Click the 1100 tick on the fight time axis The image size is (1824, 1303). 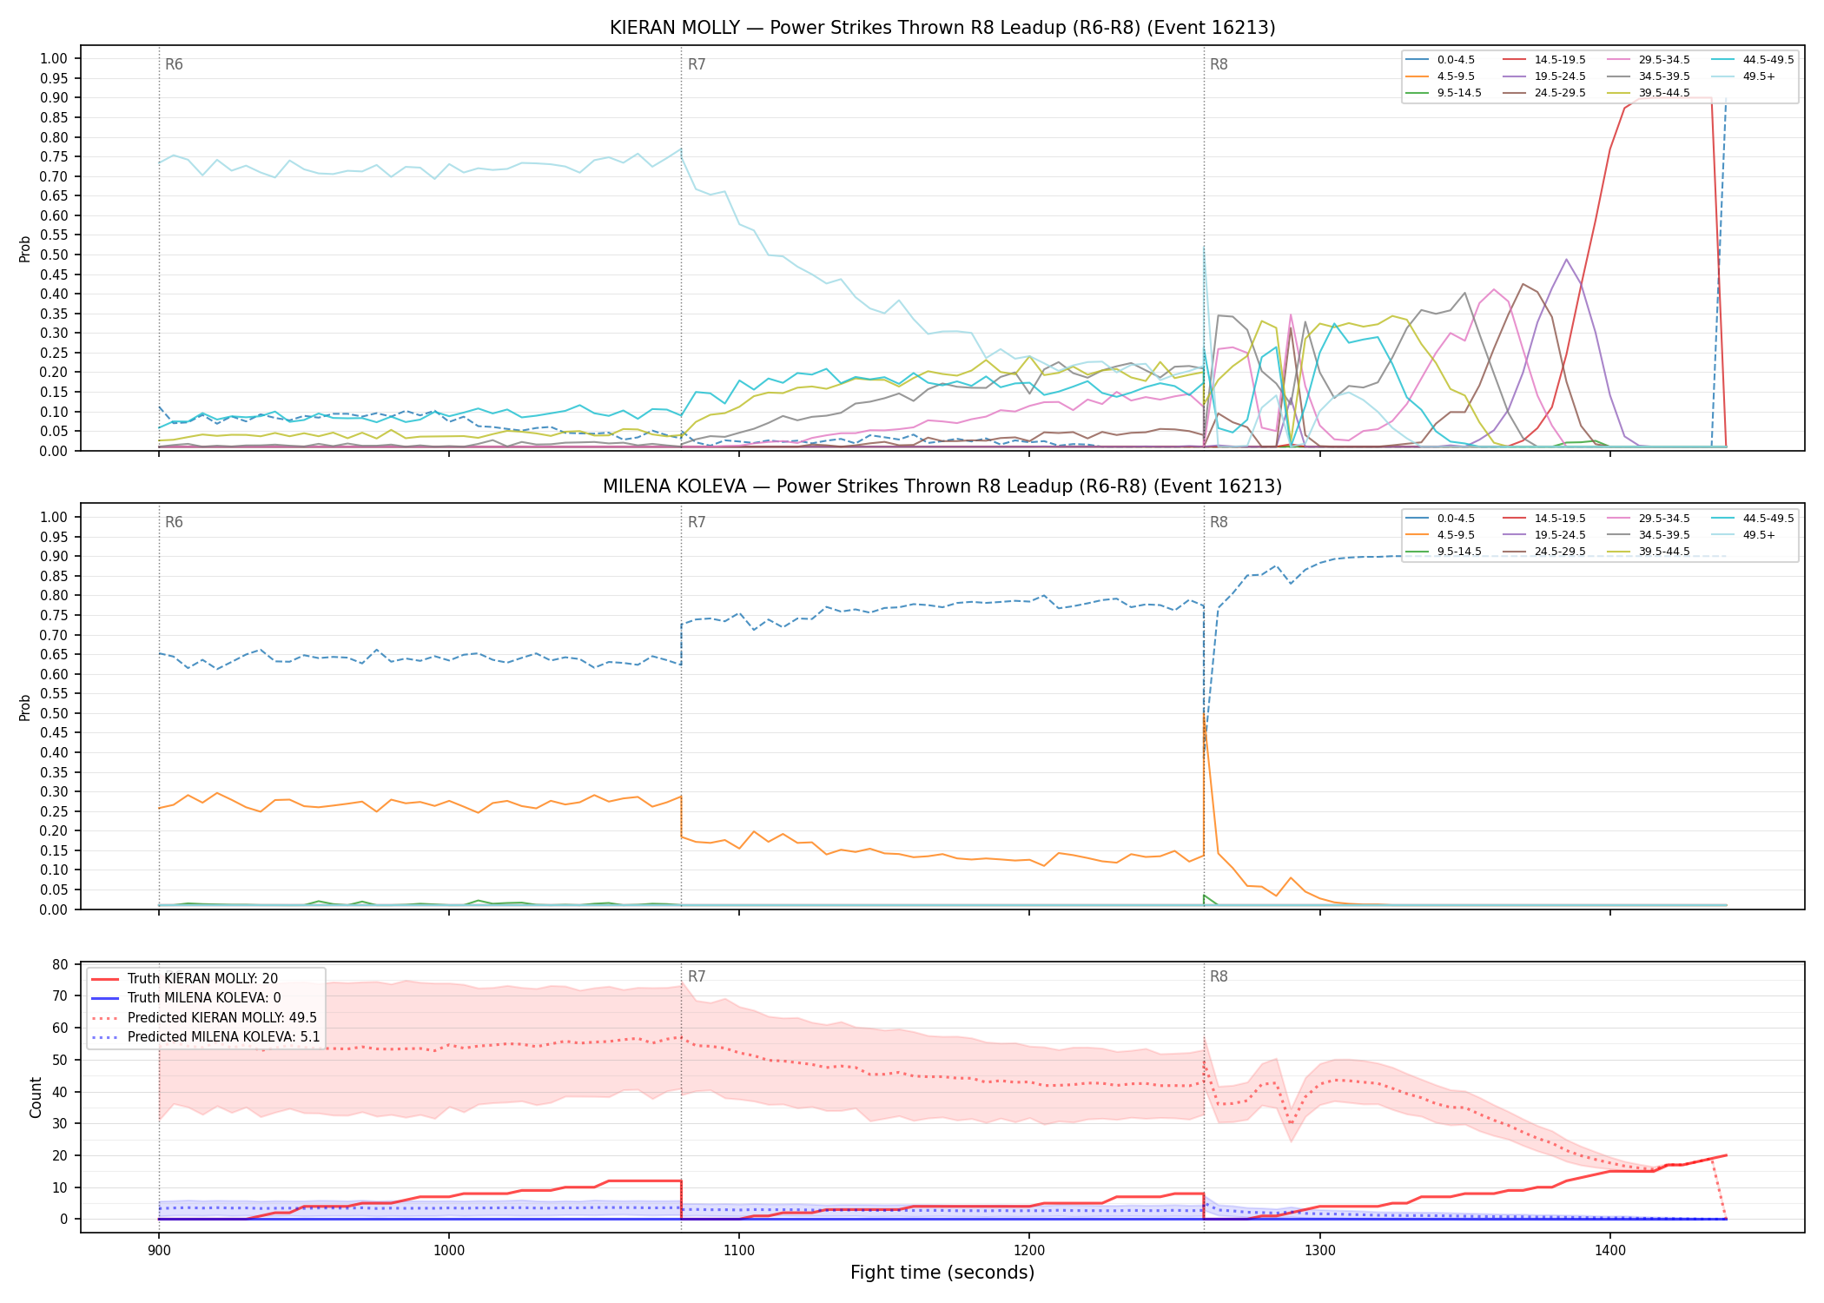739,1249
